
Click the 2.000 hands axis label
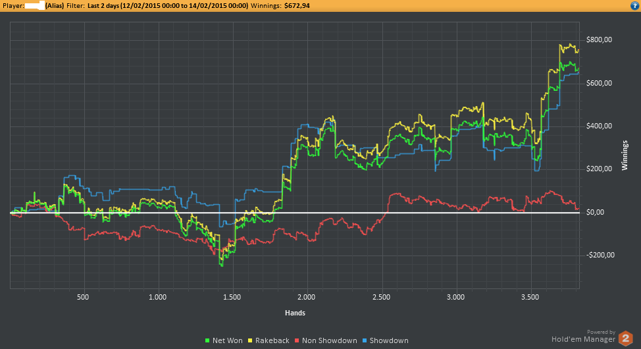coord(306,297)
